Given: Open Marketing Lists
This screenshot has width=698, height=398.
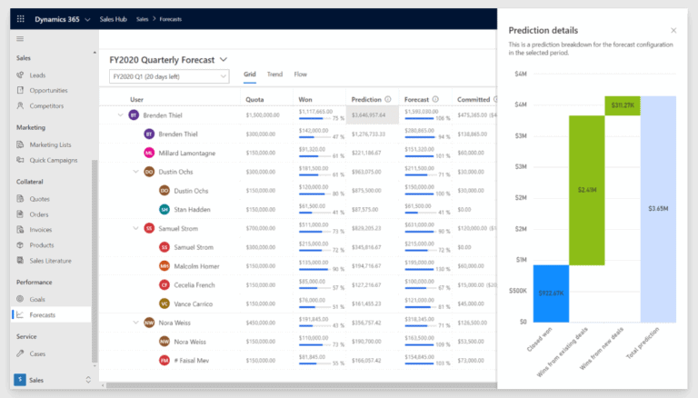Looking at the screenshot, I should coord(50,144).
